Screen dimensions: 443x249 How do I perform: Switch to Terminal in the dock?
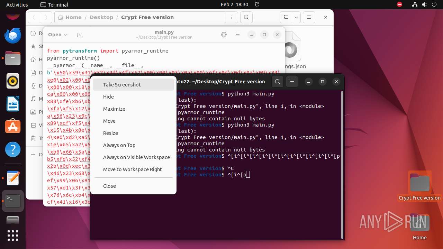point(13,201)
